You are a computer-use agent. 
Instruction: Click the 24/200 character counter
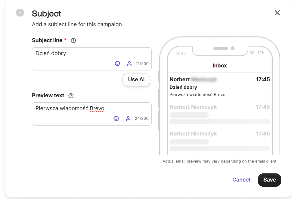click(x=141, y=119)
